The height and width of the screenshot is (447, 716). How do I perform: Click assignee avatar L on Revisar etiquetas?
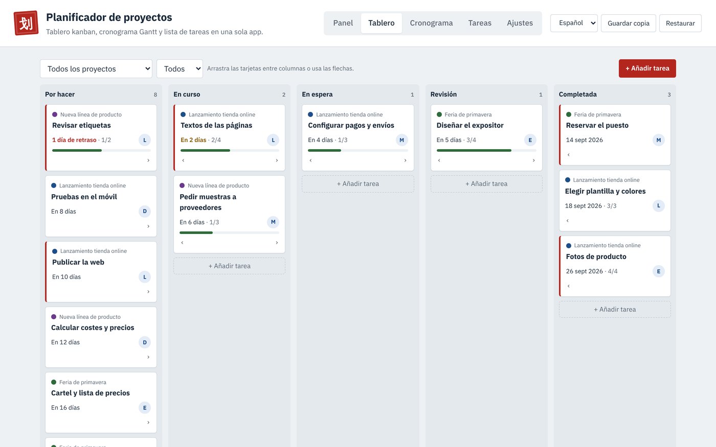(x=145, y=140)
